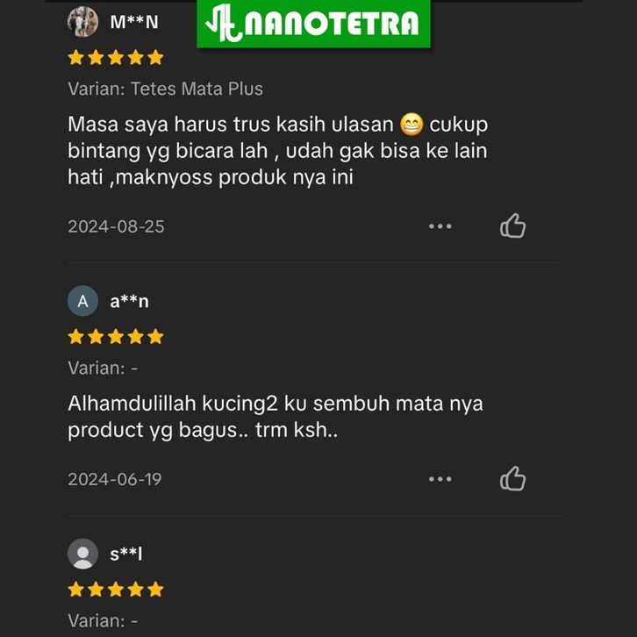Viewport: 637px width, 637px height.
Task: Tap the laughing emoji in M**N's review
Action: click(x=412, y=124)
